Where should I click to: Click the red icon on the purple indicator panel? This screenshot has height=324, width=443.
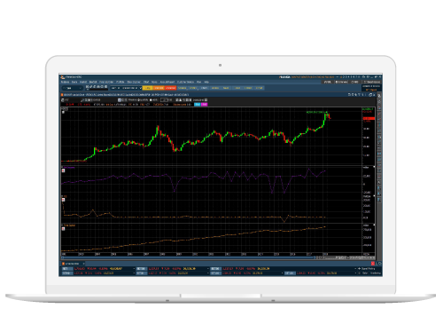63,170
